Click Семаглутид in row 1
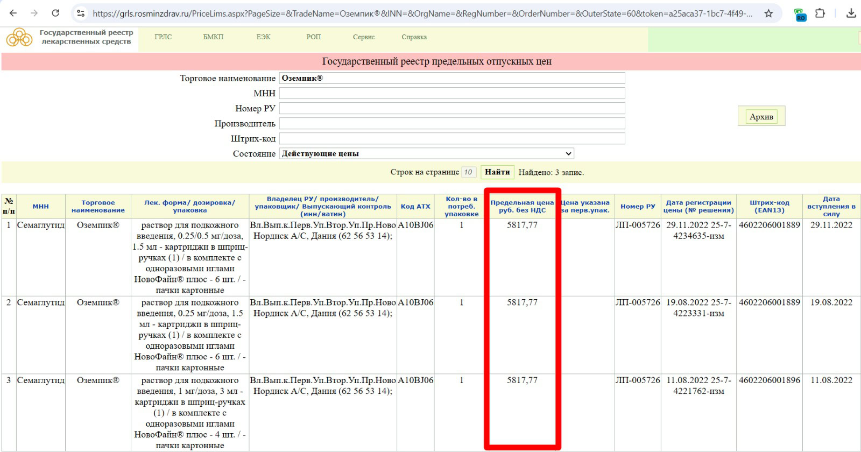The image size is (861, 452). click(41, 225)
